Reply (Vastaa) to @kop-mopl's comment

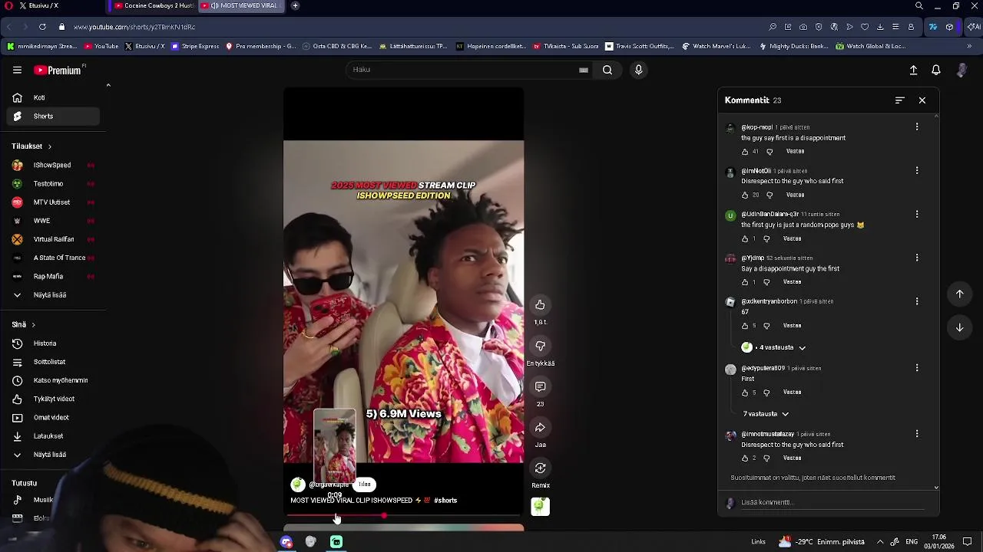click(x=795, y=152)
